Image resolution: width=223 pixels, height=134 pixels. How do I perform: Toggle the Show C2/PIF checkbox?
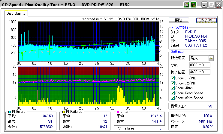click(x=172, y=83)
